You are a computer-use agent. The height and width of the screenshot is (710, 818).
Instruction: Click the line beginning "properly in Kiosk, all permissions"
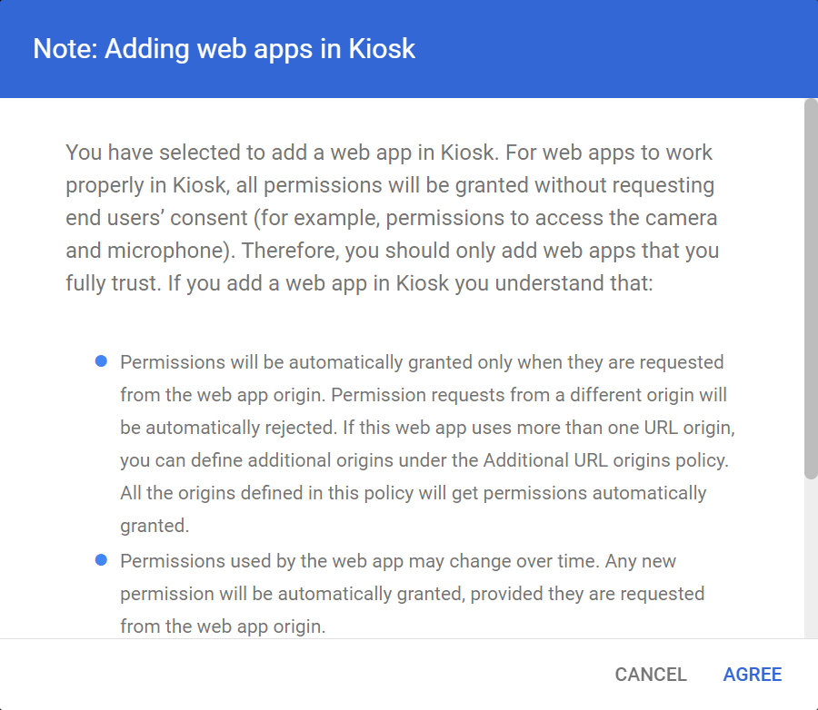[x=389, y=186]
